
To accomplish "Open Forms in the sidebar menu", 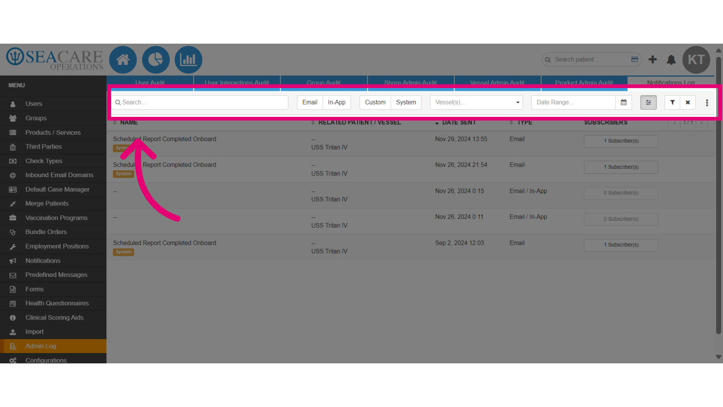I will [53, 289].
